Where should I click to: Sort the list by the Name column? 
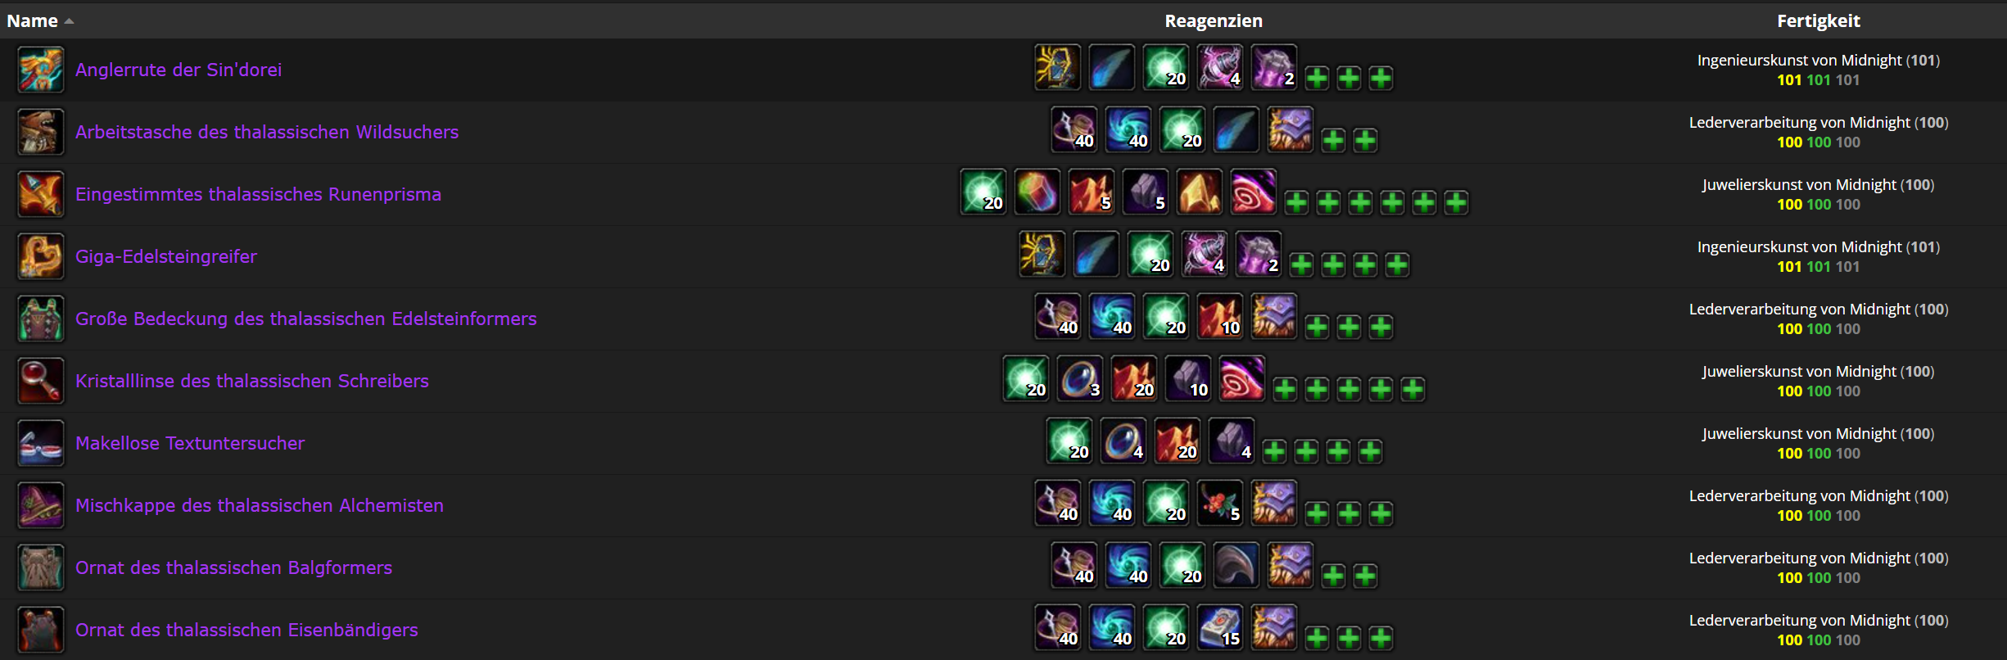[33, 20]
